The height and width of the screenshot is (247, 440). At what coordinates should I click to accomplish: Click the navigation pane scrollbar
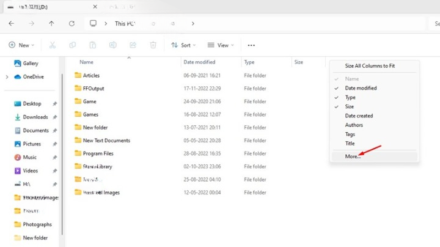pyautogui.click(x=62, y=154)
